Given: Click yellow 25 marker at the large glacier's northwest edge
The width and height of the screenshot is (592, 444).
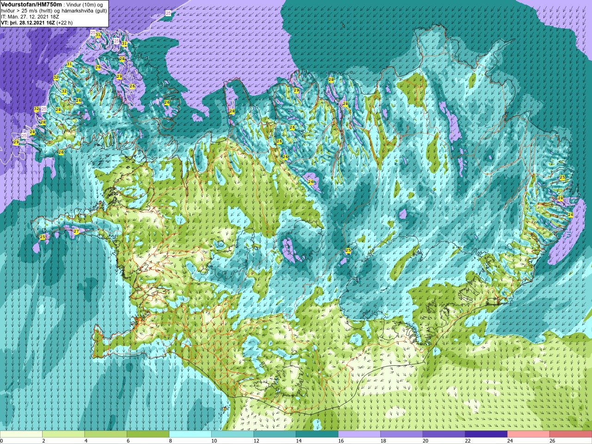Looking at the screenshot, I should click(348, 250).
